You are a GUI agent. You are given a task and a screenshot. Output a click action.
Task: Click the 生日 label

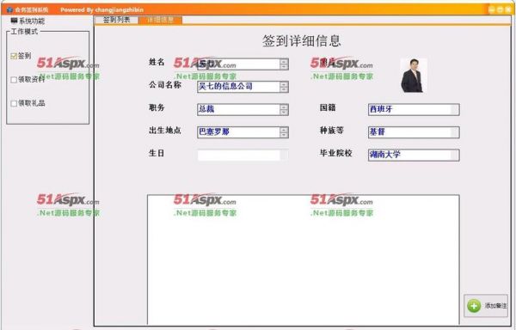(157, 153)
